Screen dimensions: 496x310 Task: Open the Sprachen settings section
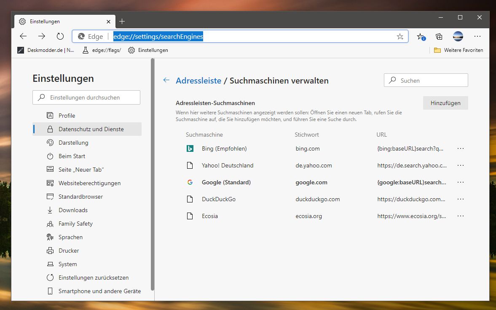(87, 237)
